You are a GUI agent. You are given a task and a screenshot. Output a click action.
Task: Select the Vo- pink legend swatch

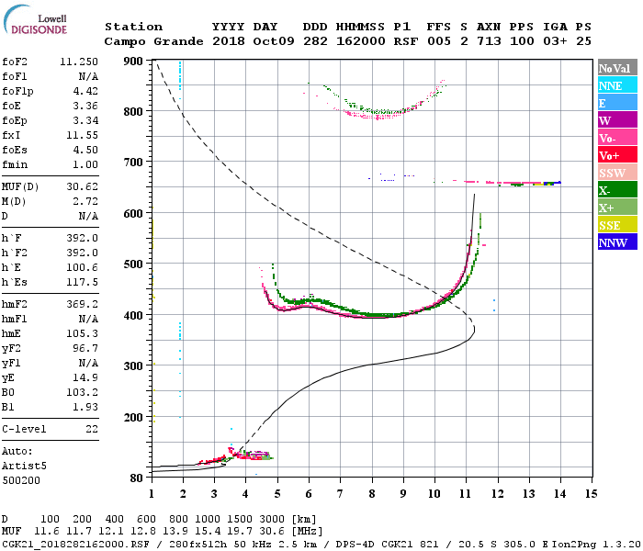pyautogui.click(x=617, y=138)
